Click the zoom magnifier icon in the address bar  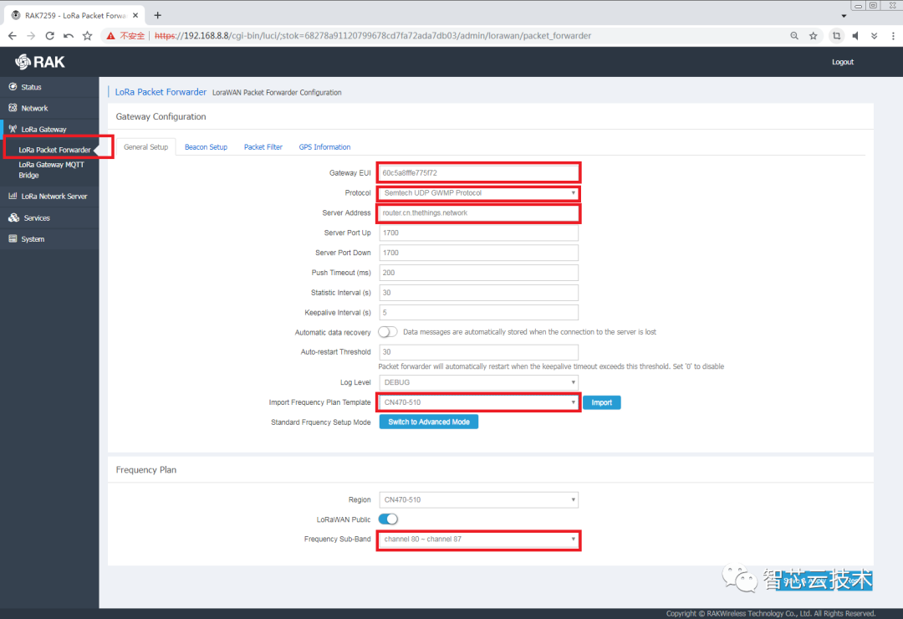[x=794, y=36]
